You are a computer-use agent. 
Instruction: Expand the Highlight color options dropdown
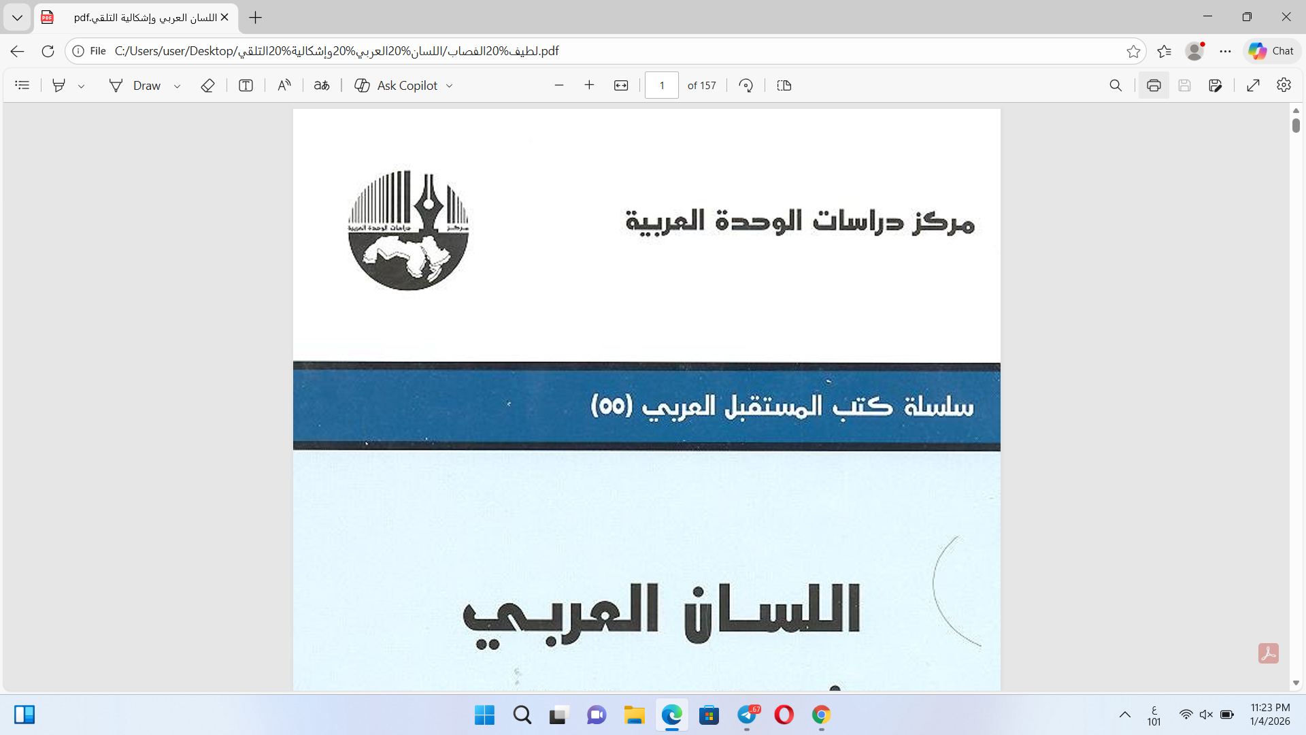coord(81,86)
